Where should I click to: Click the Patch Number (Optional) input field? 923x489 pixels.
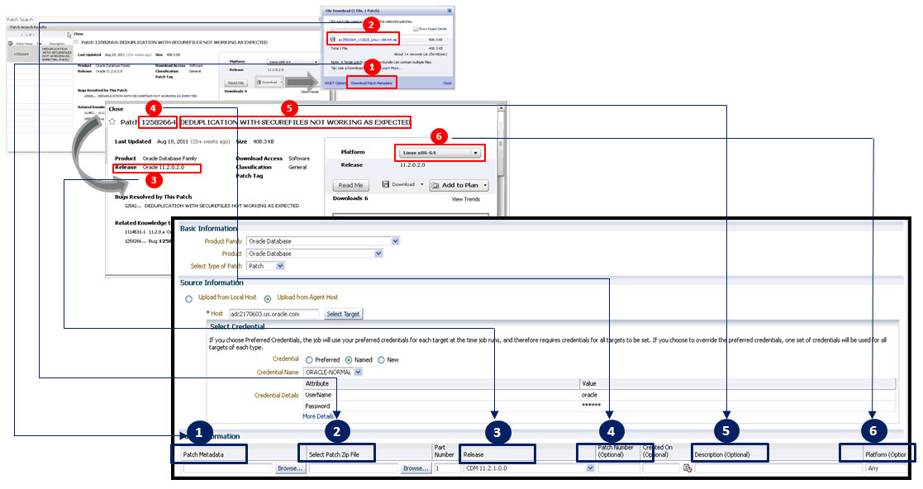pyautogui.click(x=619, y=468)
